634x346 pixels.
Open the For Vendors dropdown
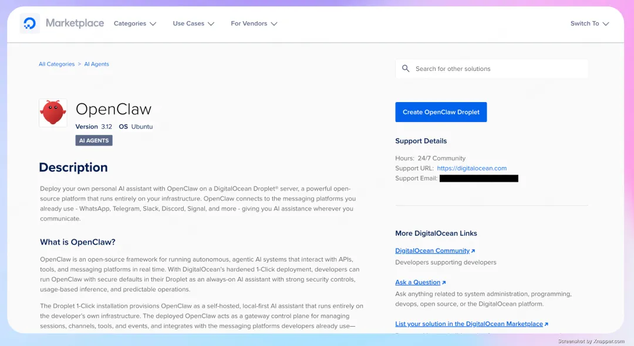pos(254,23)
